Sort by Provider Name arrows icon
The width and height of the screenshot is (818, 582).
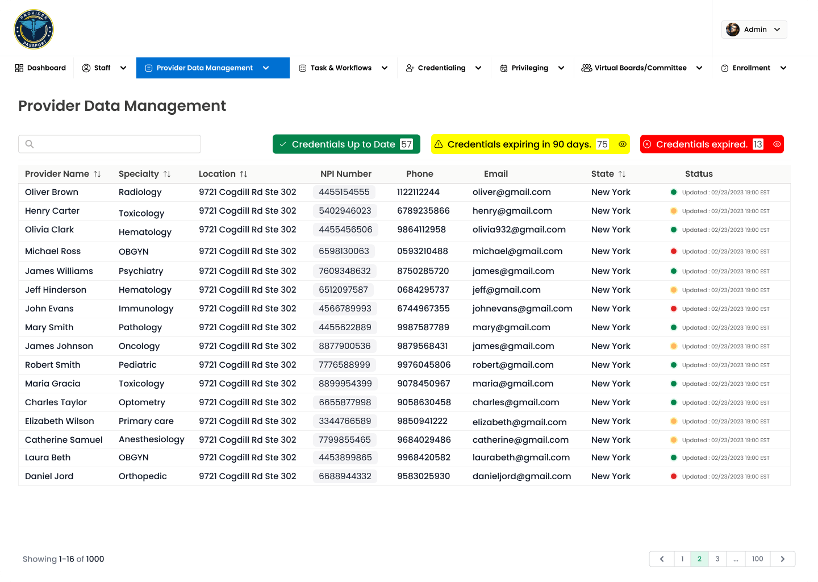coord(97,174)
